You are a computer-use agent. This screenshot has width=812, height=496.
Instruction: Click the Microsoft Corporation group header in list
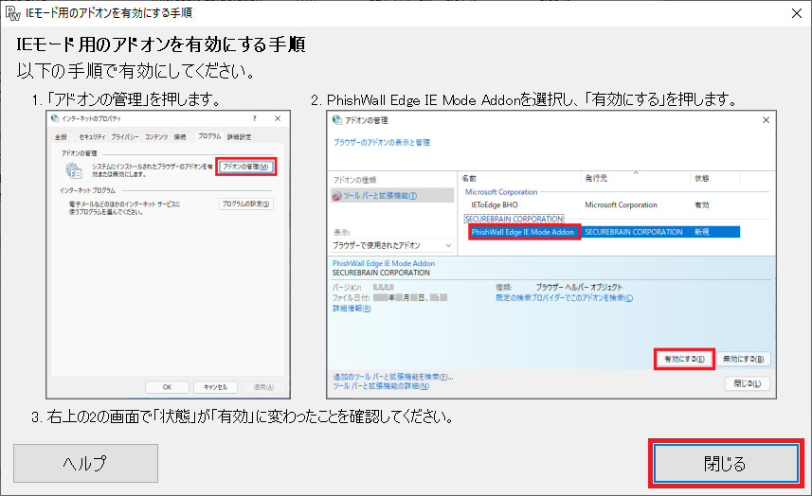point(501,192)
